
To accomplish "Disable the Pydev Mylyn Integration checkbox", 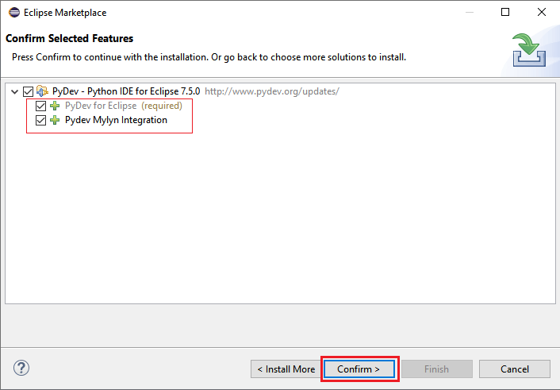I will tap(41, 121).
